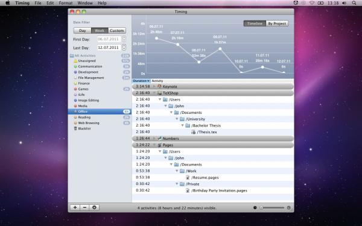Collapse the /University folder row

tap(177, 119)
